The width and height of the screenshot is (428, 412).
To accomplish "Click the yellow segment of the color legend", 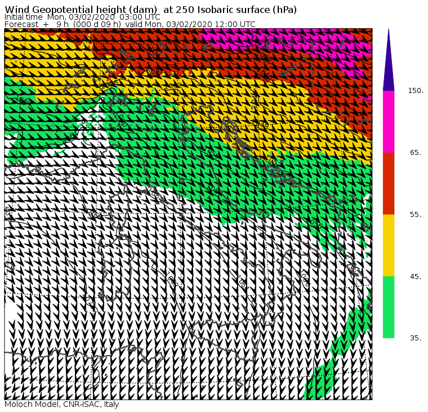I will (x=389, y=245).
